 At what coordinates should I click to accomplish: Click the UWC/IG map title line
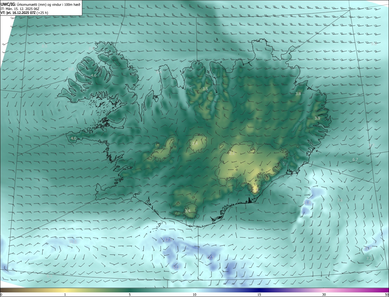click(x=40, y=5)
